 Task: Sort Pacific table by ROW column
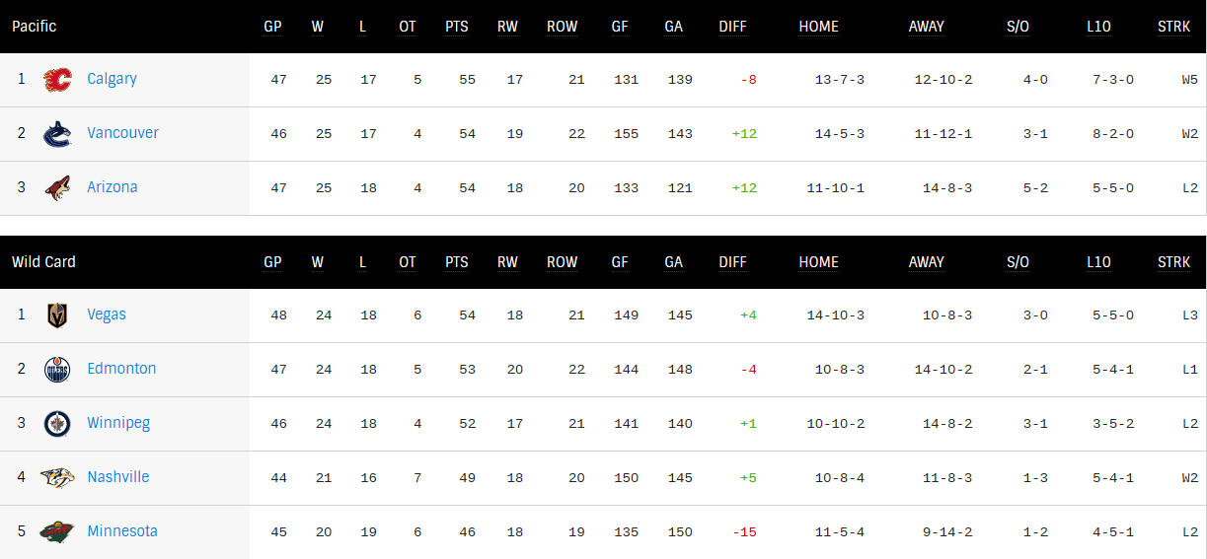(562, 27)
